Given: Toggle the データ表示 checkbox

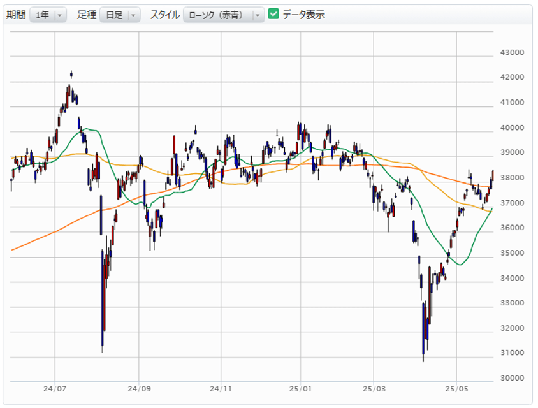Looking at the screenshot, I should 273,15.
